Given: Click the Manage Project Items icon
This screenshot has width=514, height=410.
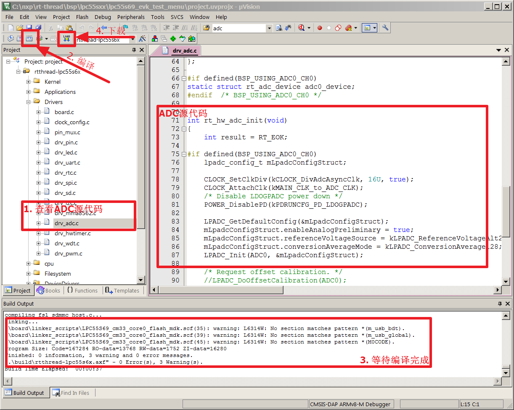Looking at the screenshot, I should point(155,39).
